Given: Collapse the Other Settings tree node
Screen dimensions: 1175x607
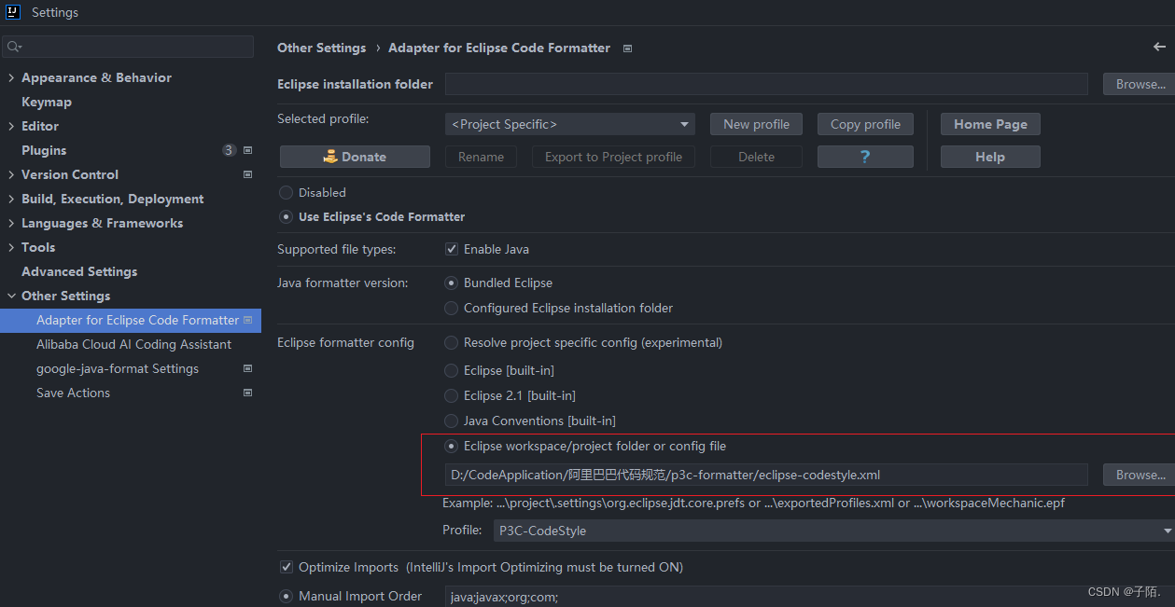Looking at the screenshot, I should point(10,296).
